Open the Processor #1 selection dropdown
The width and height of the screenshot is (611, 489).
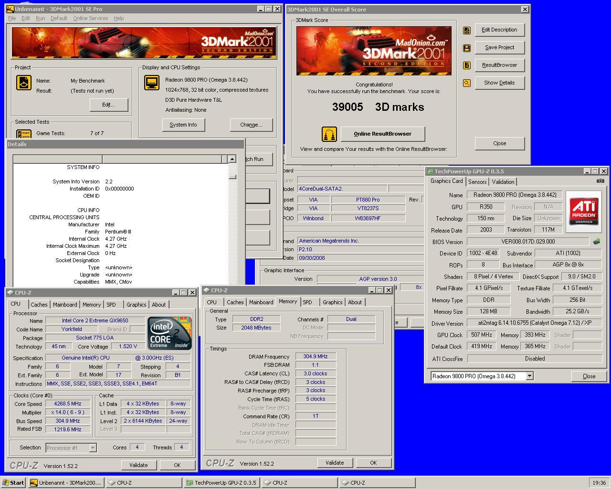click(93, 448)
